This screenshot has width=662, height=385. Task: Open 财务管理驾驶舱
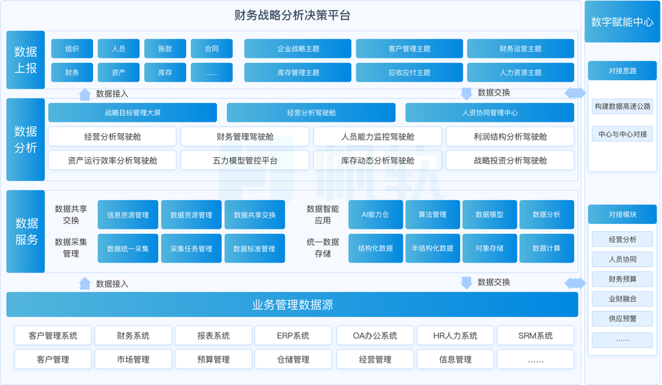click(x=245, y=136)
